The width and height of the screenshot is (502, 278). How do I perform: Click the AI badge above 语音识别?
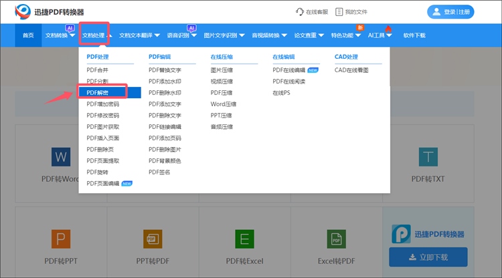(x=191, y=28)
